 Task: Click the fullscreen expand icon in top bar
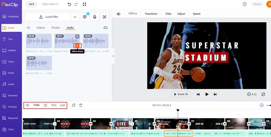(84, 4)
